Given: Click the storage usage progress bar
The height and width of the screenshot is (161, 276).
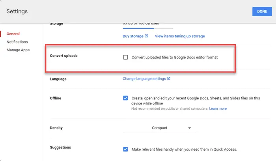Looking at the screenshot, I should click(148, 28).
